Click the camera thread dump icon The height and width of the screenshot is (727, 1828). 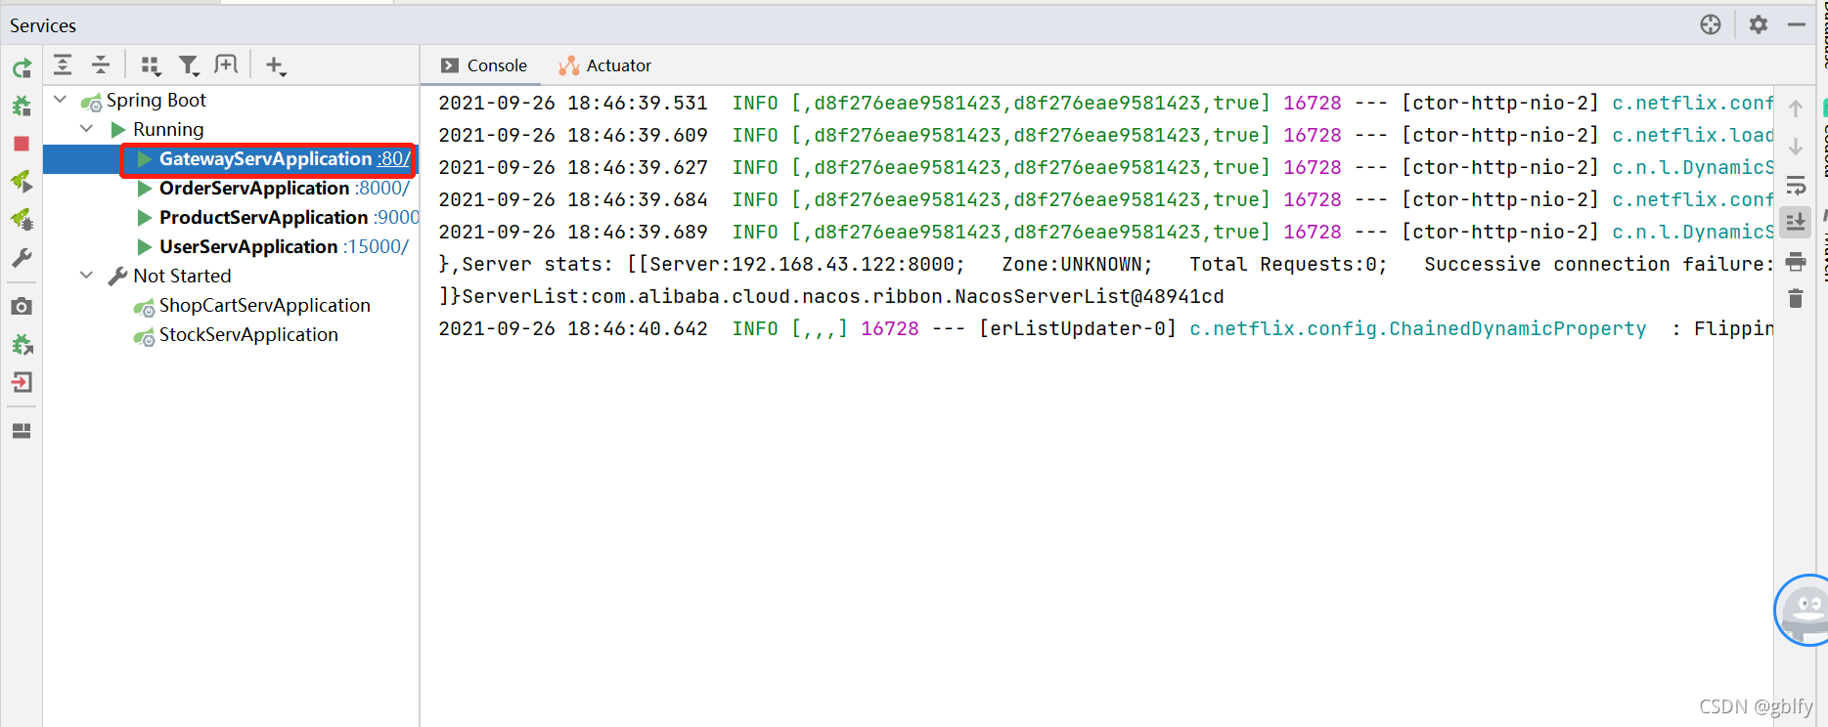coord(22,307)
